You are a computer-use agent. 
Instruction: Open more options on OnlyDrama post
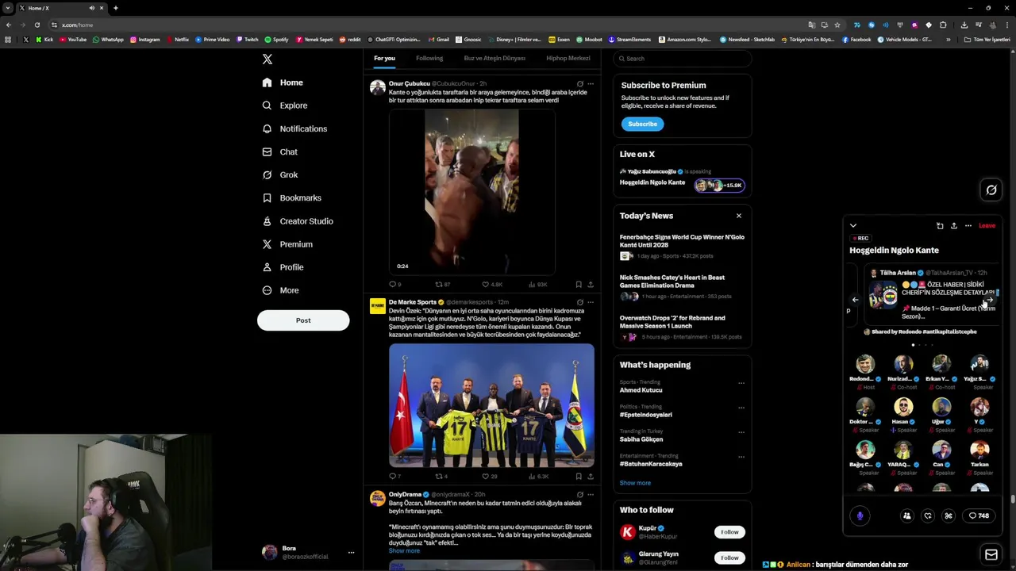591,494
